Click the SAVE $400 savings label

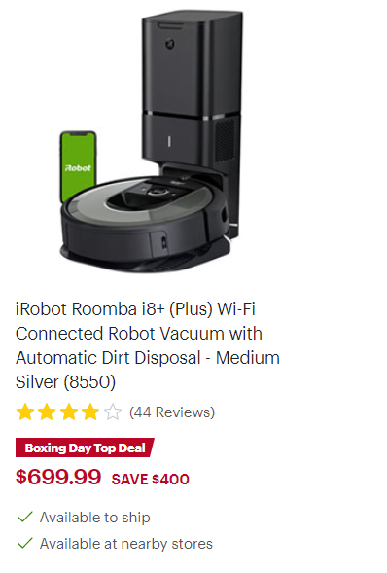151,479
